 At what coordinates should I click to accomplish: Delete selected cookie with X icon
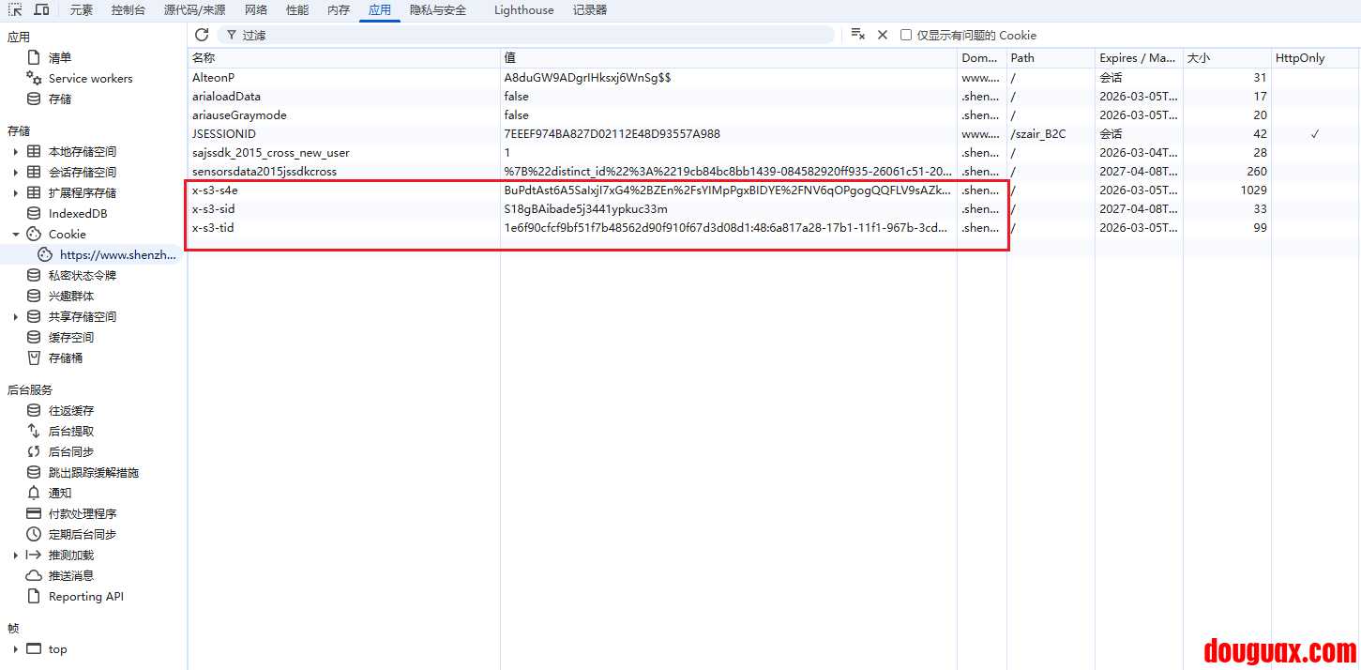click(882, 35)
